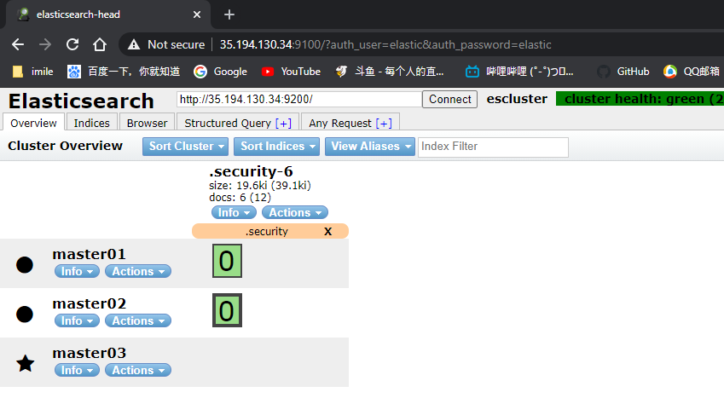Viewport: 724px width, 404px height.
Task: Click the 'docs: 6 (12)' text
Action: click(x=240, y=198)
